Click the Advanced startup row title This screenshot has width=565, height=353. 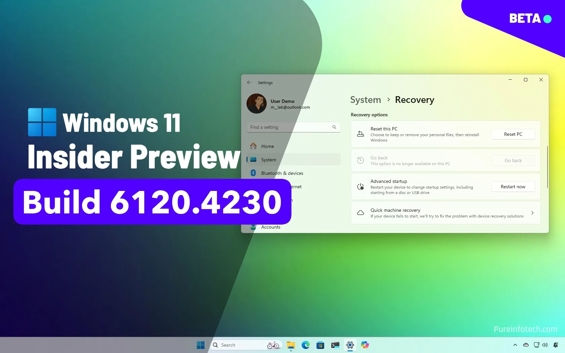(x=389, y=181)
